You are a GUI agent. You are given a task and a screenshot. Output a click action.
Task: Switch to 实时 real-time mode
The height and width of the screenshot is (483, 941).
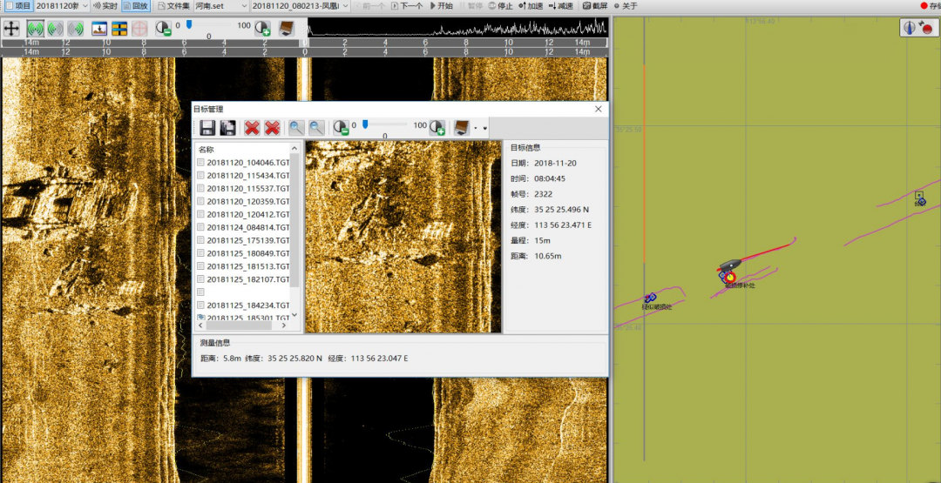pyautogui.click(x=105, y=6)
